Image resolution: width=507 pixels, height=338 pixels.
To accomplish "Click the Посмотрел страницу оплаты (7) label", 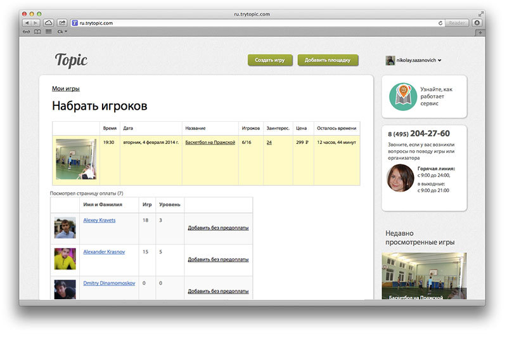I will click(86, 193).
